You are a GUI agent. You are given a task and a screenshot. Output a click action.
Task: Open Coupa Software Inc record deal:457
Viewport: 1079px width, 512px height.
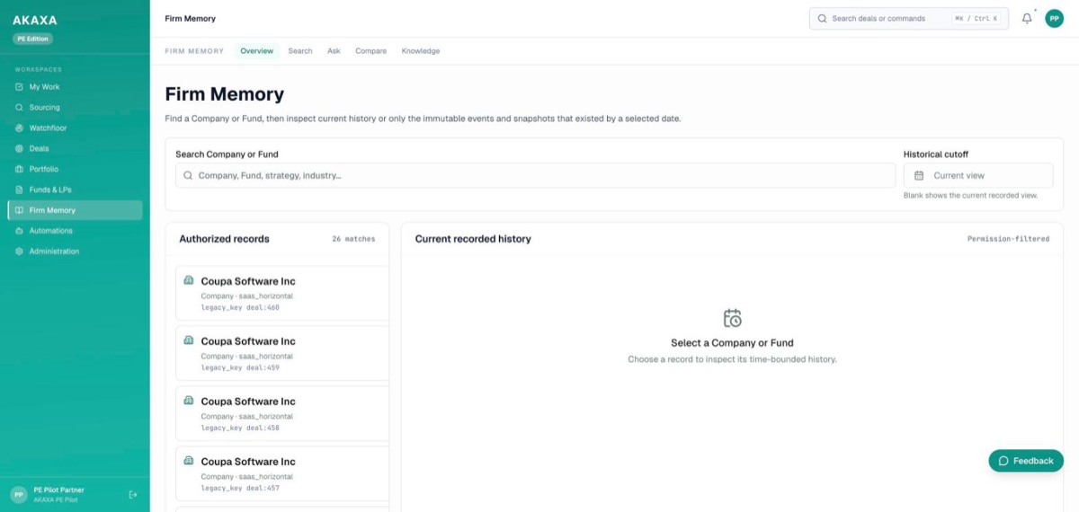click(x=282, y=473)
